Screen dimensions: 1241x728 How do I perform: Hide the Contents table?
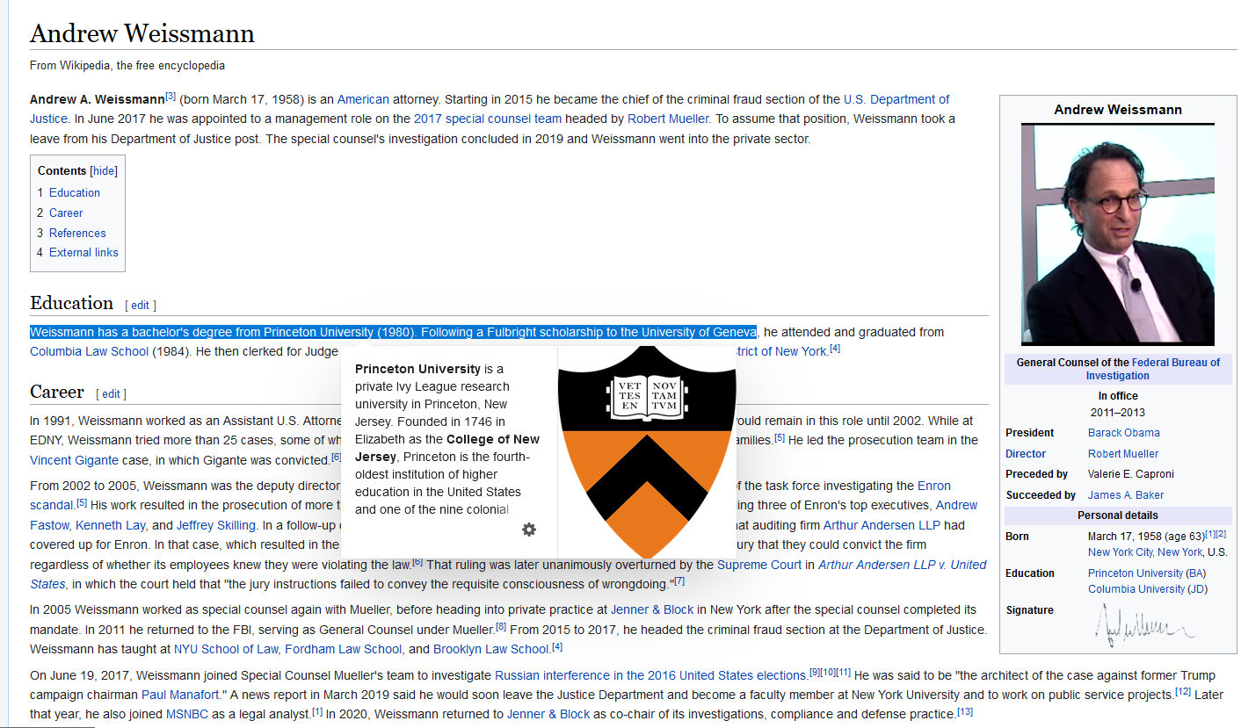[104, 171]
